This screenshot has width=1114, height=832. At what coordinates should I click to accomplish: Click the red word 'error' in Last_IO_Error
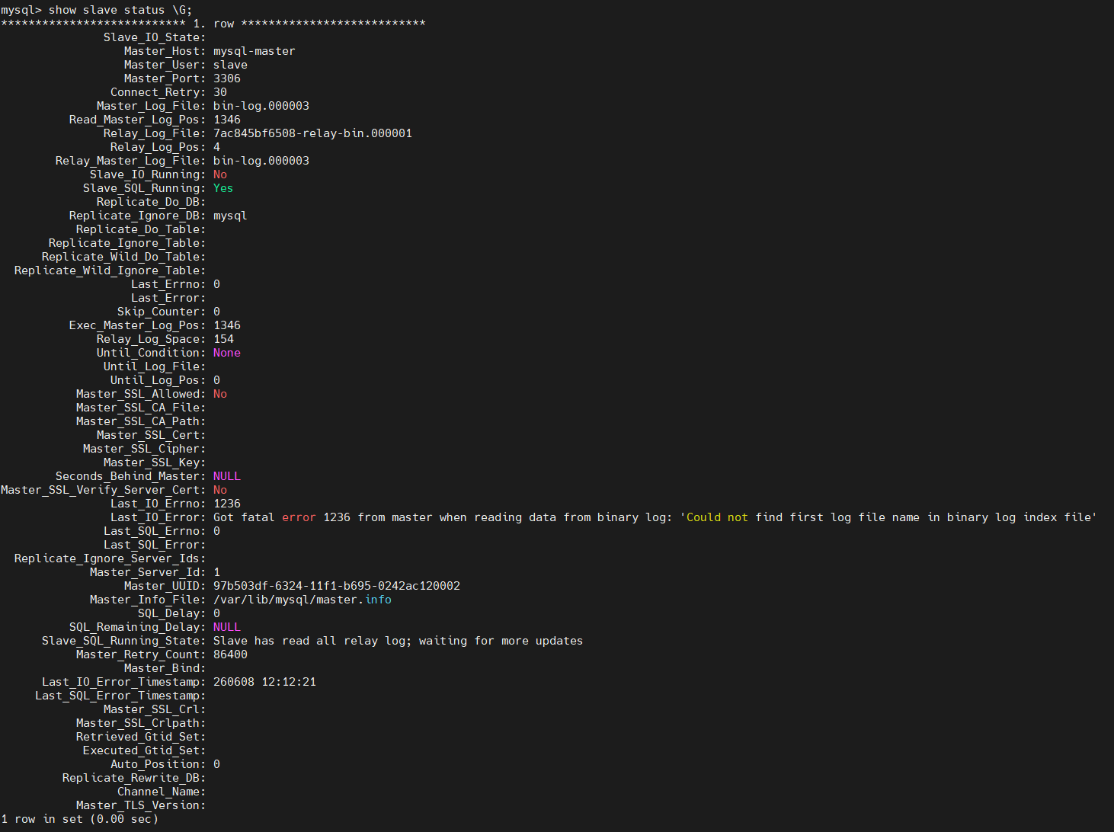pos(299,517)
